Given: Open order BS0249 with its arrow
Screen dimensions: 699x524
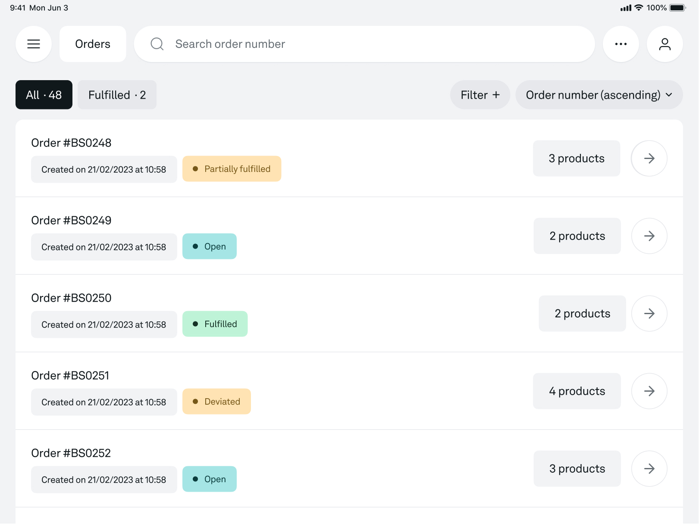Looking at the screenshot, I should tap(649, 236).
